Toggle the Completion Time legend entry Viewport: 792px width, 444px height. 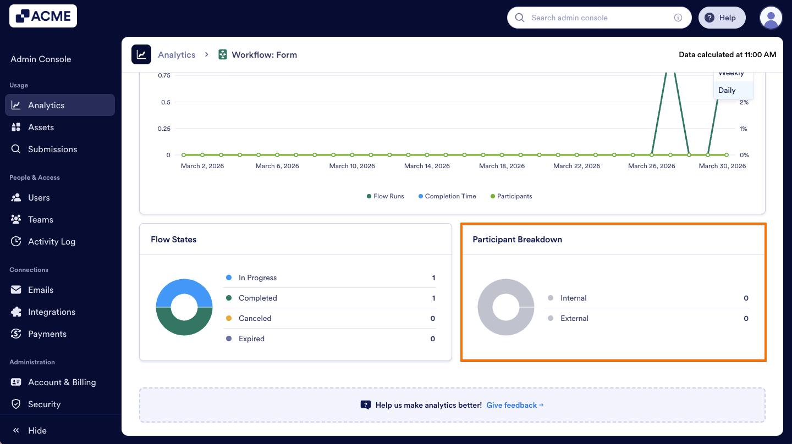pos(447,196)
